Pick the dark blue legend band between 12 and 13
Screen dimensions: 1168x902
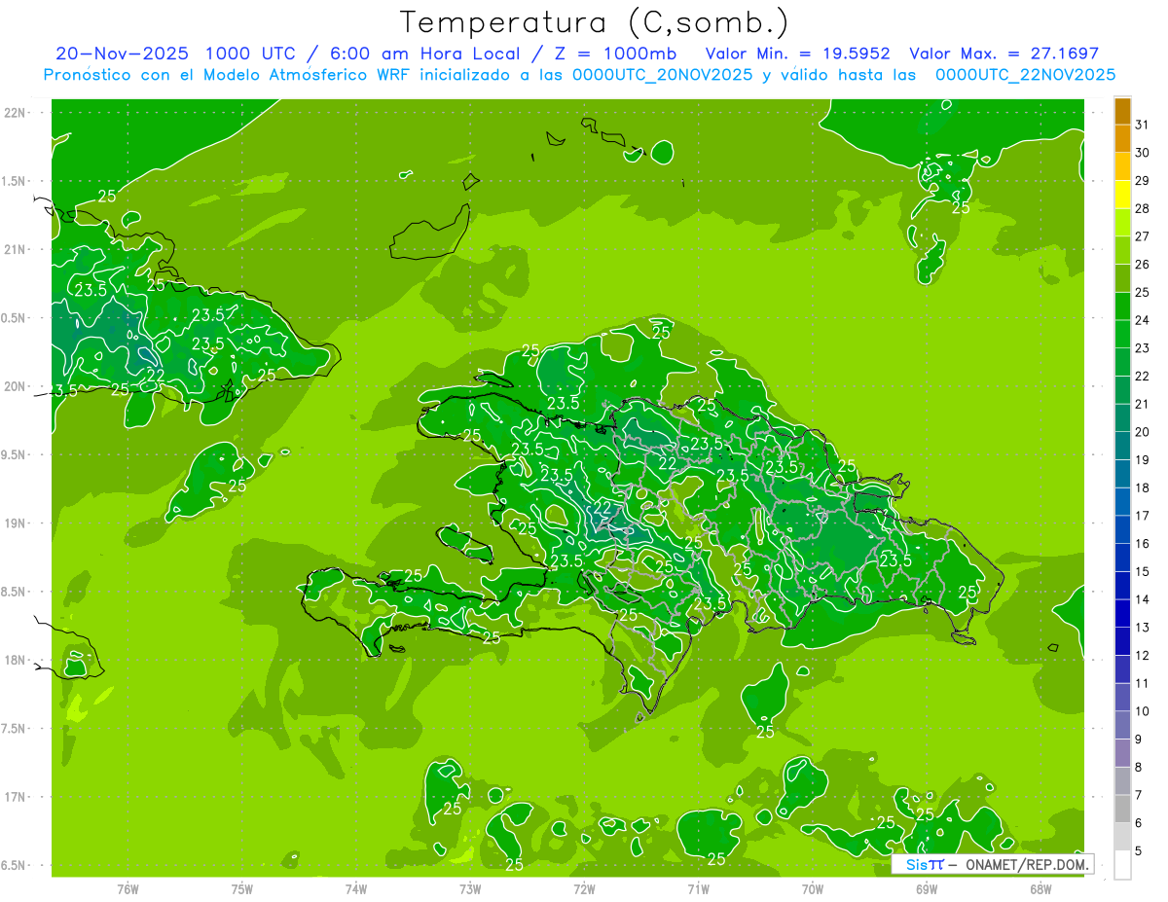point(1122,642)
